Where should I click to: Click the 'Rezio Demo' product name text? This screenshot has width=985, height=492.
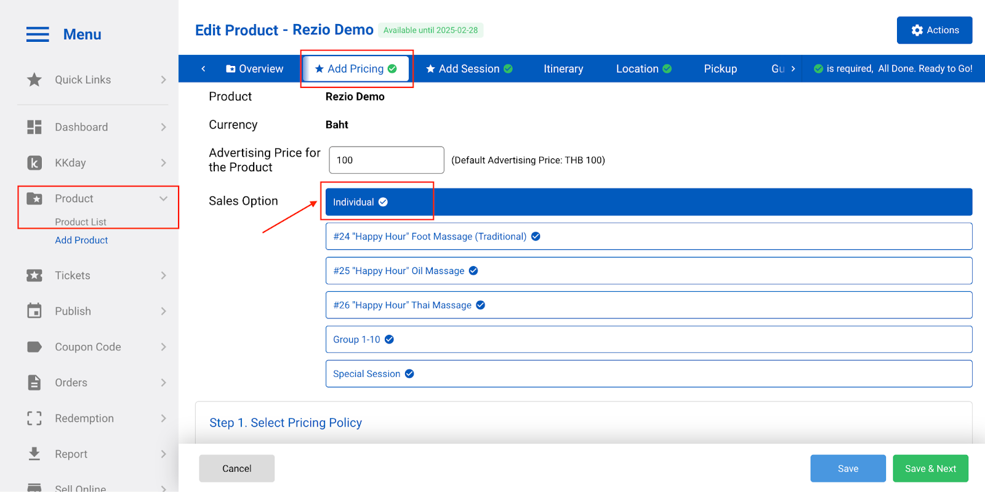pos(355,97)
